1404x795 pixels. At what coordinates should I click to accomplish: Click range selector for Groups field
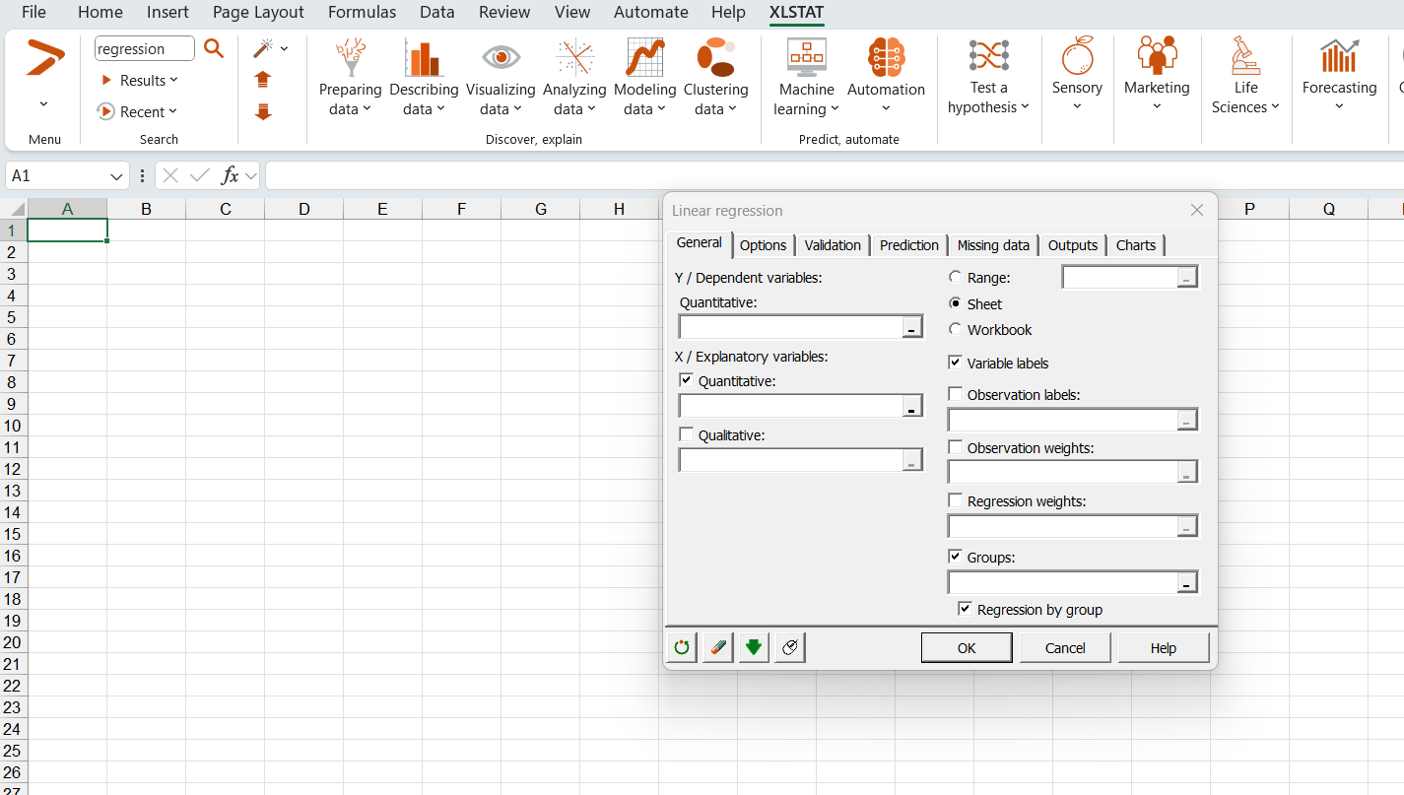point(1187,582)
